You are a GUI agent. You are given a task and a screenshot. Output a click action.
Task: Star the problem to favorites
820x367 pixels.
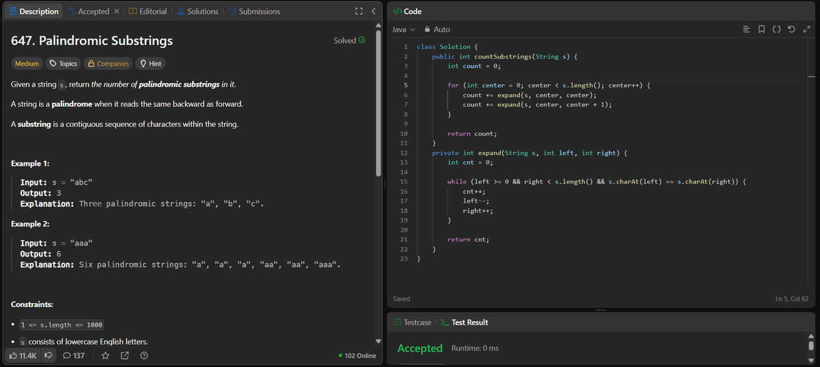pos(105,355)
